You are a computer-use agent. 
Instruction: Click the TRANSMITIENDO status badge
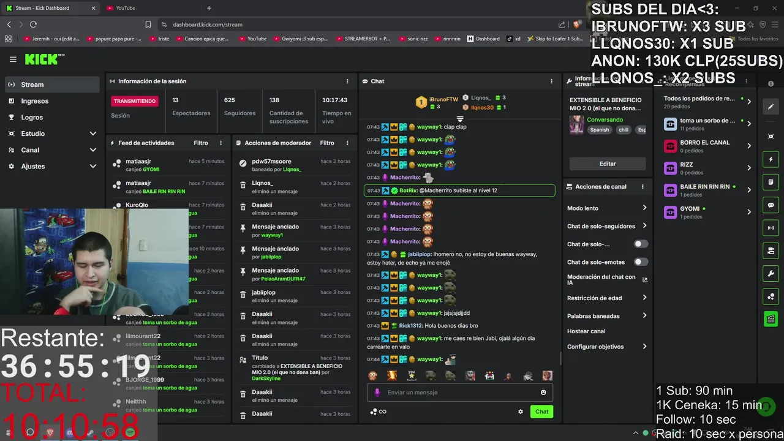click(x=135, y=101)
